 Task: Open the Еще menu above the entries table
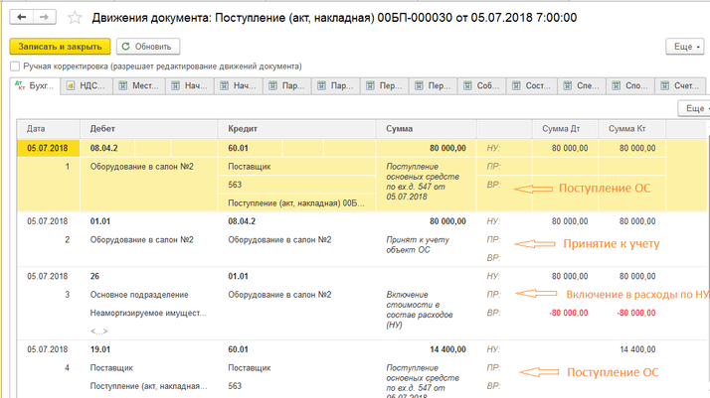click(692, 108)
